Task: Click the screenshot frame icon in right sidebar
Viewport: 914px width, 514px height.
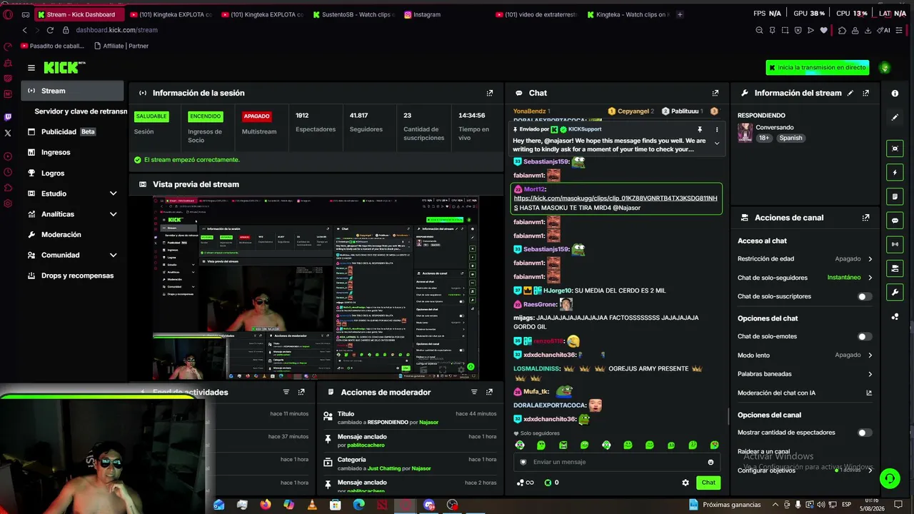Action: tap(895, 148)
